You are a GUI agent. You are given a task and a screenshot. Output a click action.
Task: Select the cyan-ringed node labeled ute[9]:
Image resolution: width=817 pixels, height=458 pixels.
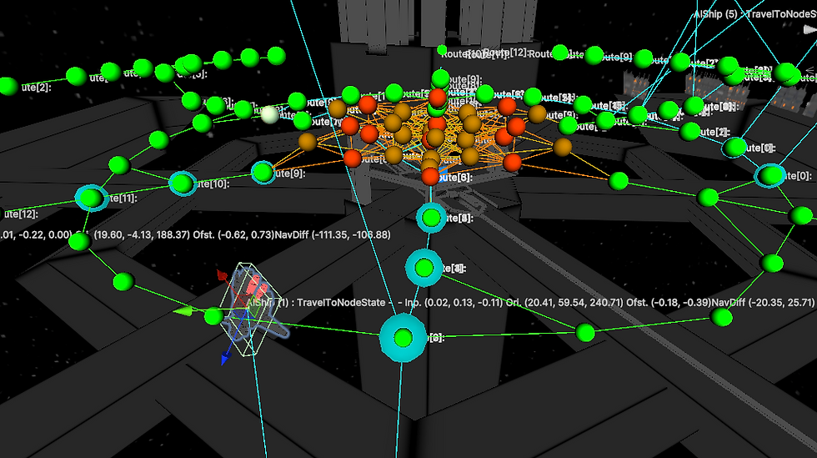[263, 172]
